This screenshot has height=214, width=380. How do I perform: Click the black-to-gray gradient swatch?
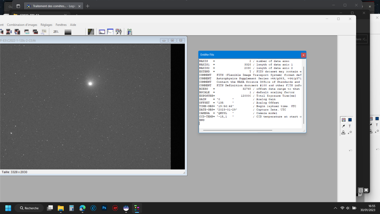tap(68, 32)
